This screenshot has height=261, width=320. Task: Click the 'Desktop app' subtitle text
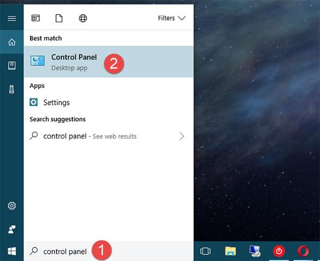coord(69,68)
